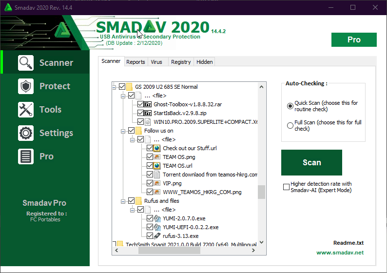Viewport: 387px width, 273px height.
Task: Collapse the file node under Rufus and files
Action: click(132, 210)
